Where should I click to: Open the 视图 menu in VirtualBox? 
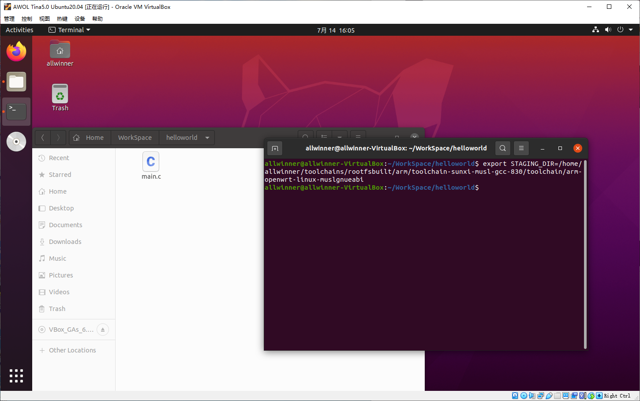pyautogui.click(x=44, y=19)
